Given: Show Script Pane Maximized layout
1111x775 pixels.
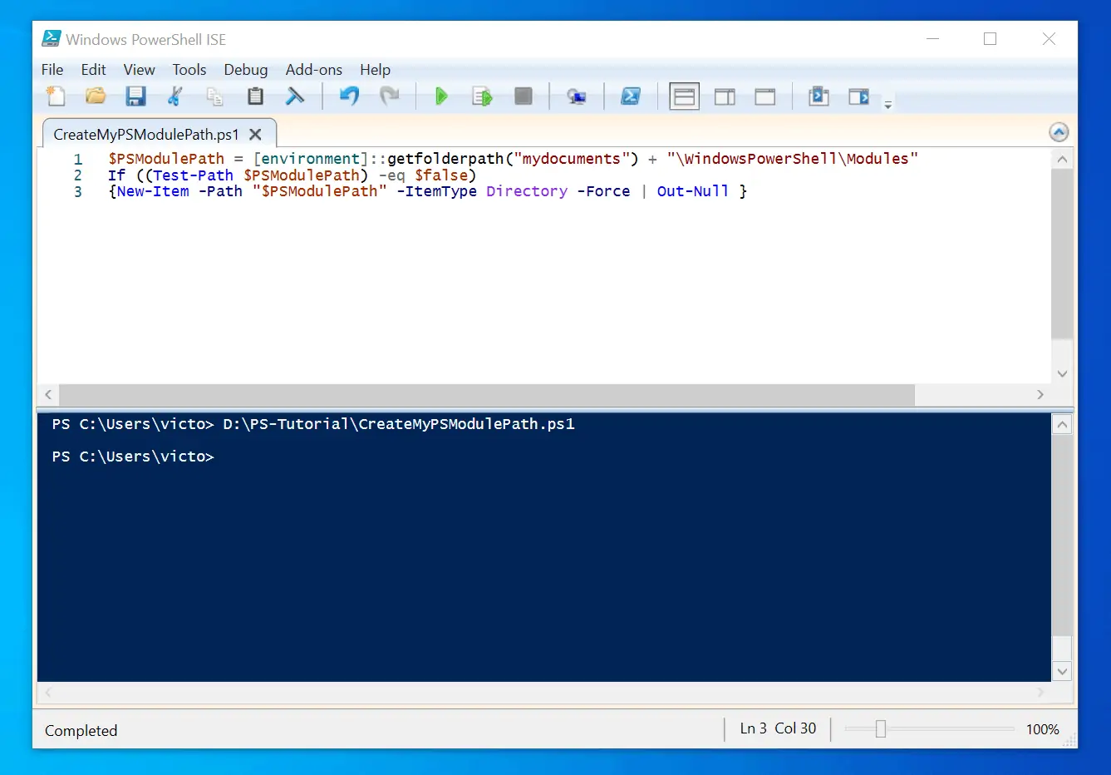Looking at the screenshot, I should 764,97.
